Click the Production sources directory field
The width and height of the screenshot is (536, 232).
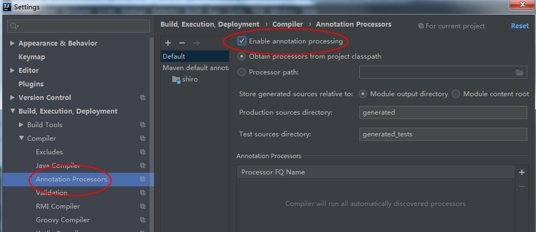[x=443, y=112]
